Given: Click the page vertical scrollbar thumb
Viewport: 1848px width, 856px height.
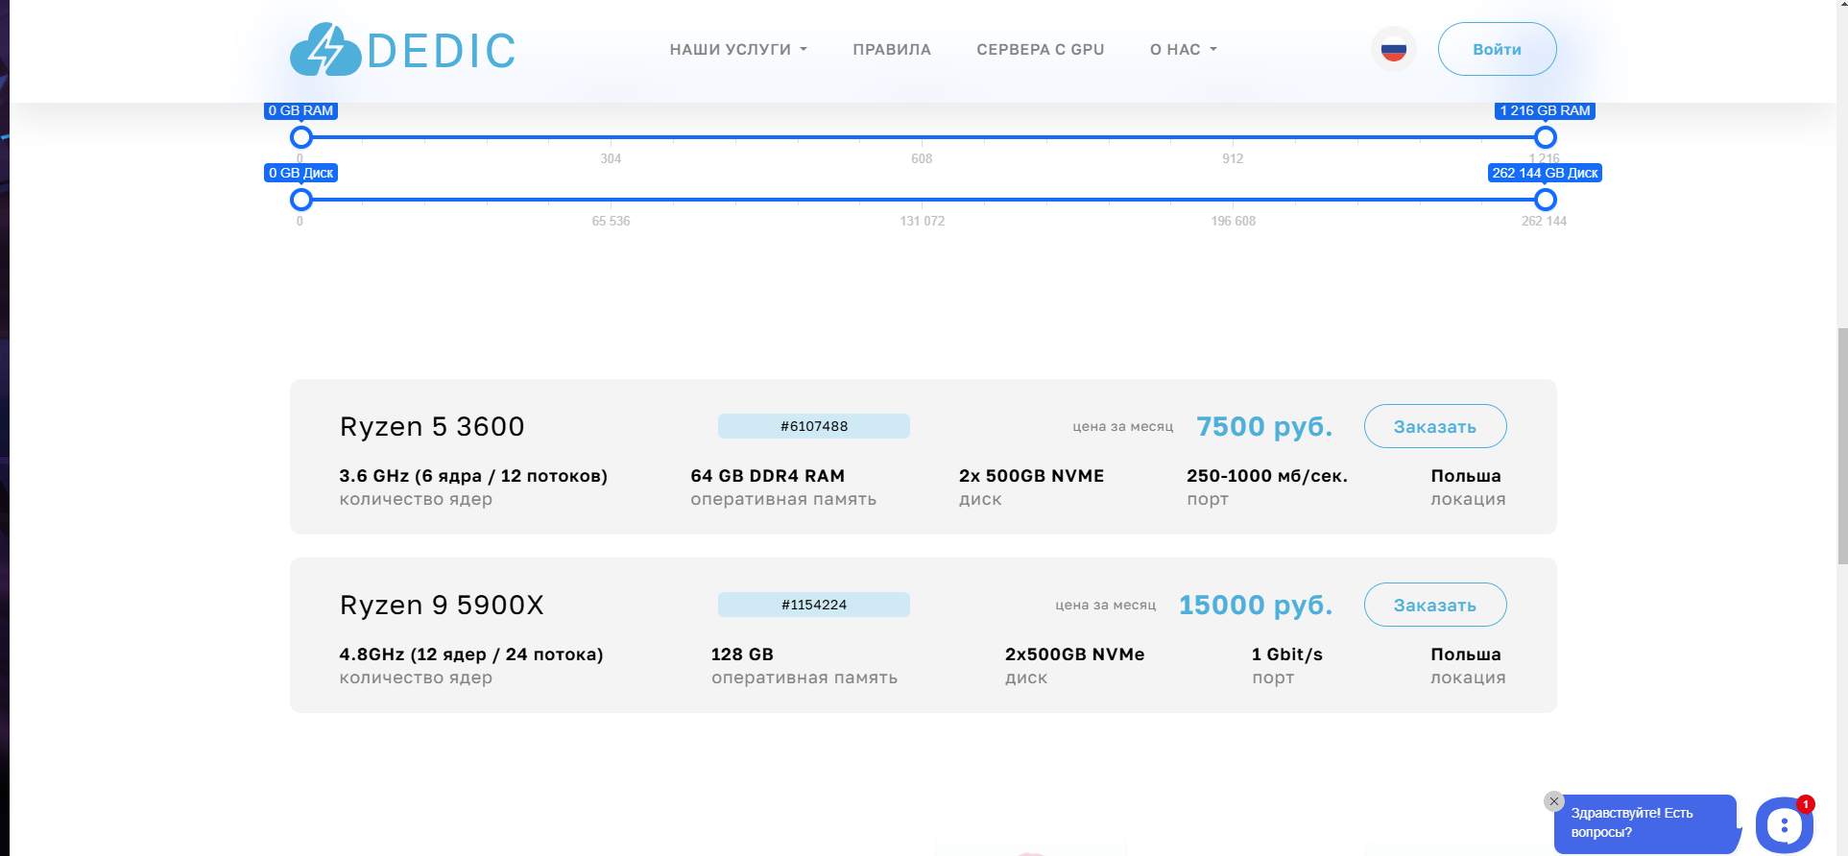Looking at the screenshot, I should coord(1841,446).
